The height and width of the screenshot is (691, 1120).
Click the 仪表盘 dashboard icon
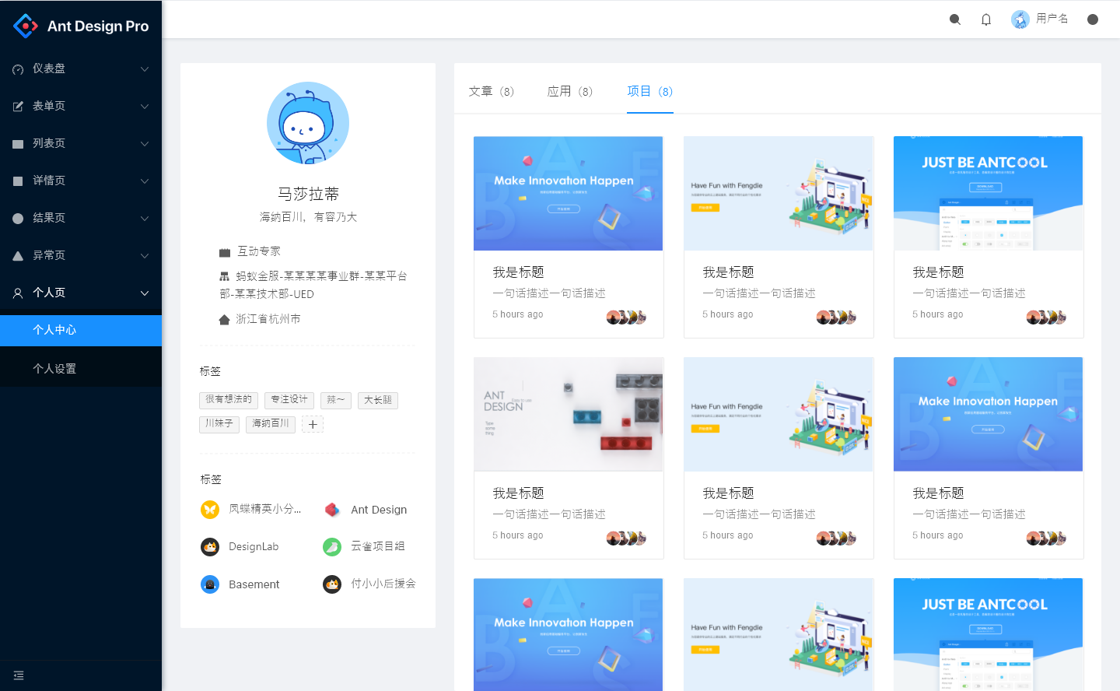18,69
